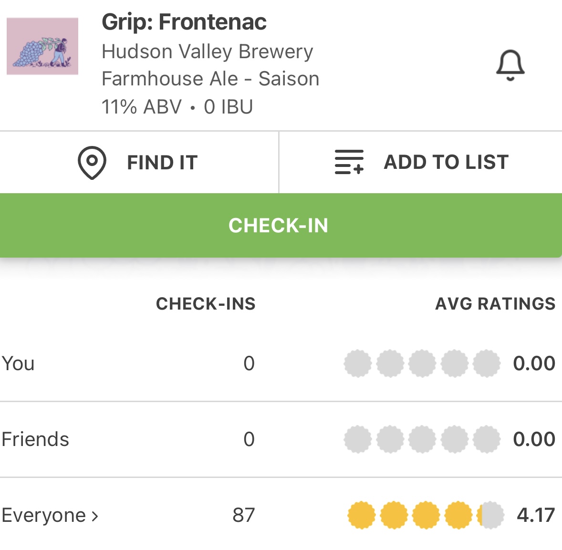Tap the Farmhouse Ale - Saison style
Viewport: 562px width, 550px height.
point(210,79)
